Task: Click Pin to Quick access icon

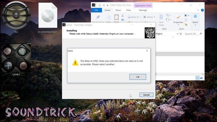Action: (98, 17)
